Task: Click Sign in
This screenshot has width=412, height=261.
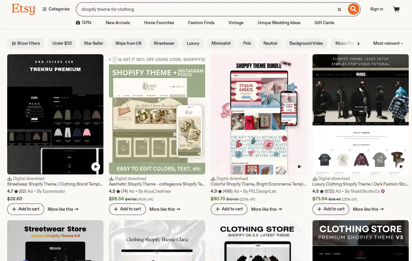Action: click(x=377, y=9)
